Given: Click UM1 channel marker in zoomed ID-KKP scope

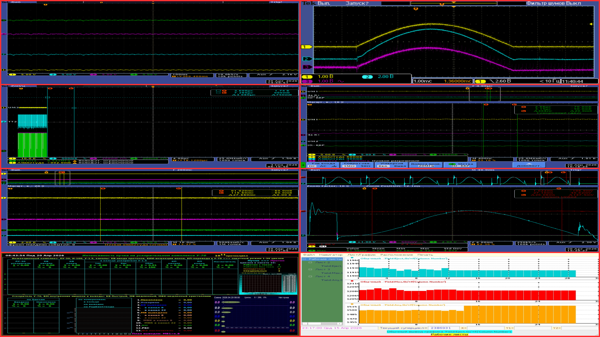Looking at the screenshot, I should [x=303, y=120].
